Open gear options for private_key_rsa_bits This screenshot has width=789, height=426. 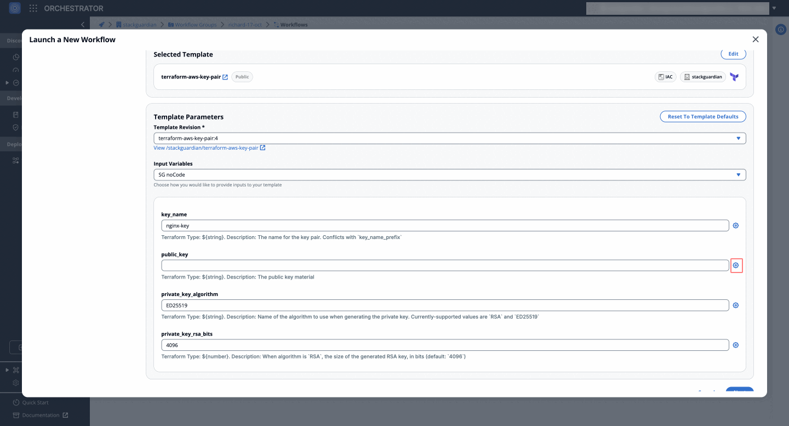tap(736, 345)
